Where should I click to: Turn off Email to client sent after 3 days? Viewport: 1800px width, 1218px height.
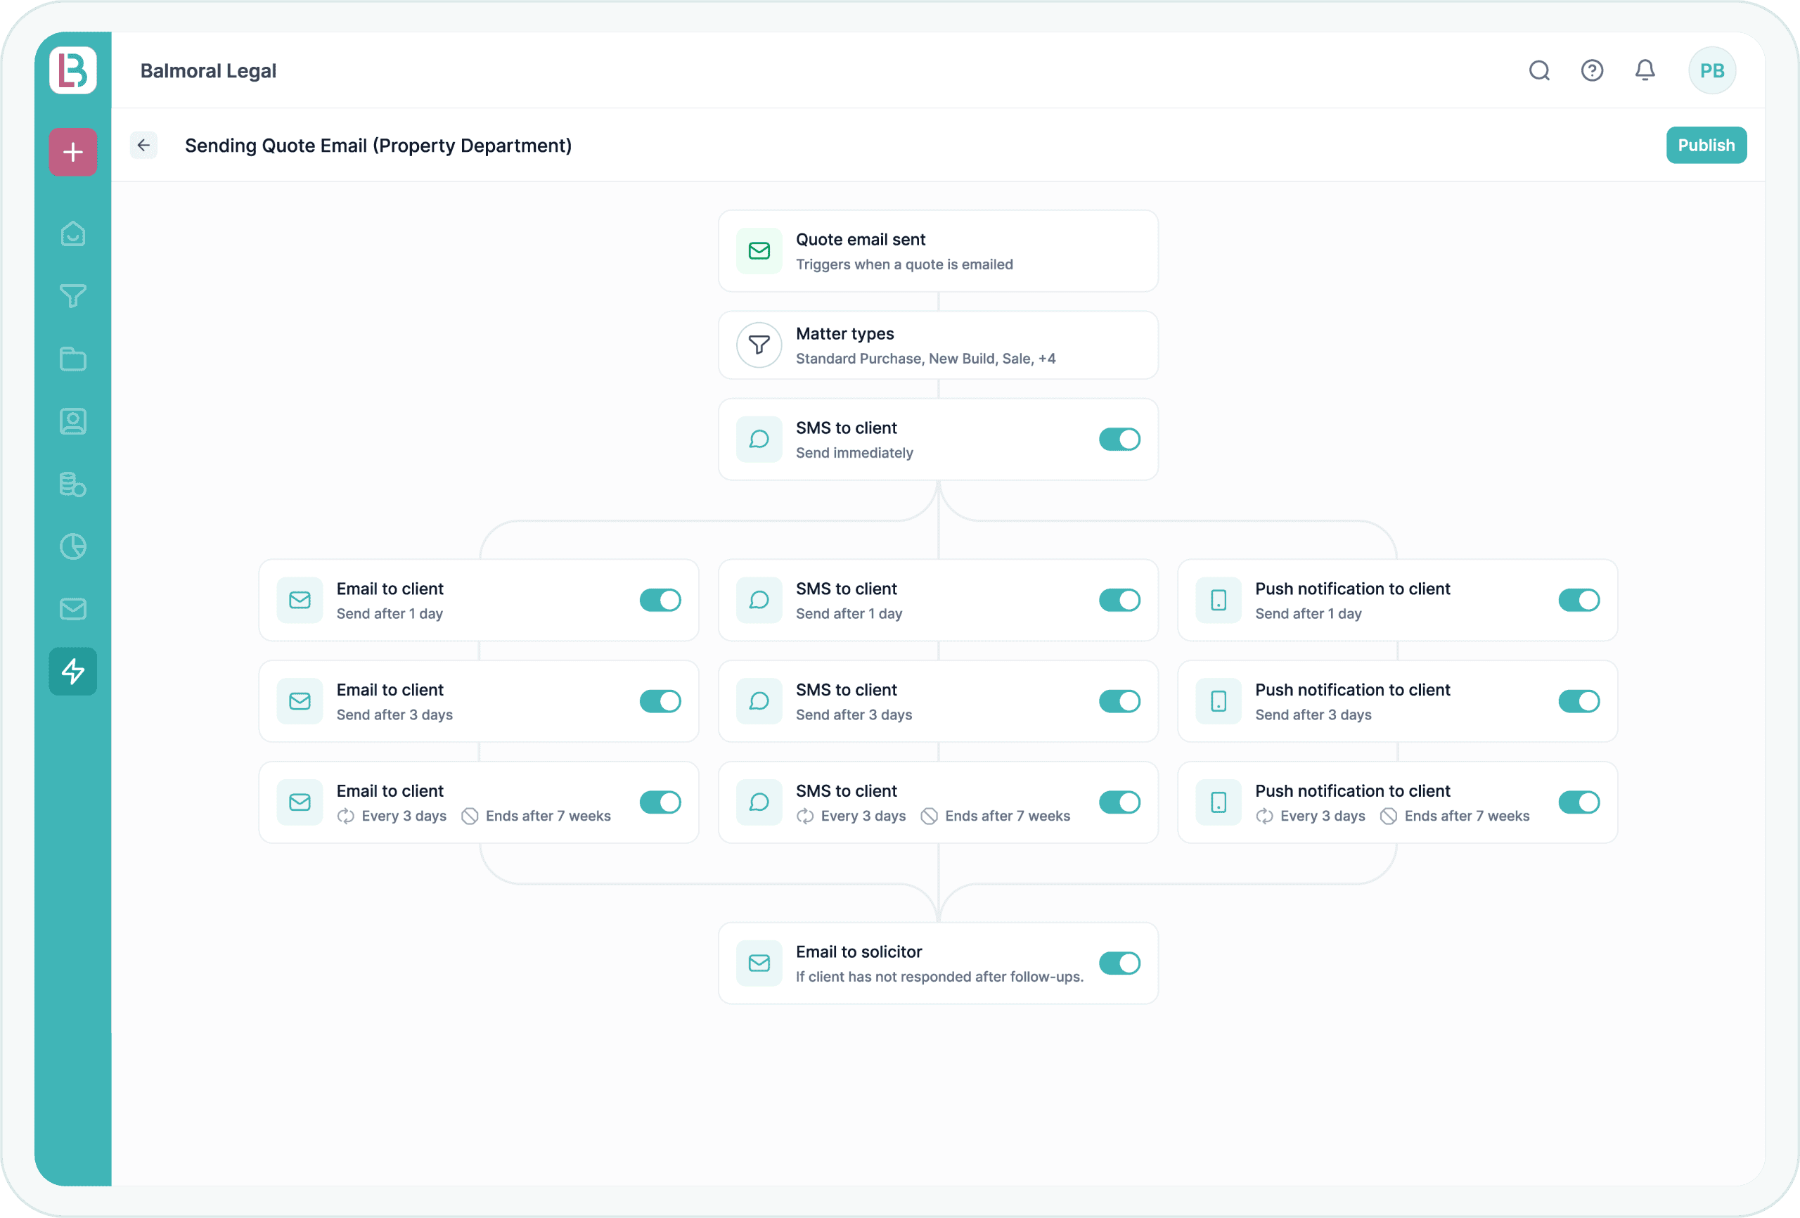660,700
